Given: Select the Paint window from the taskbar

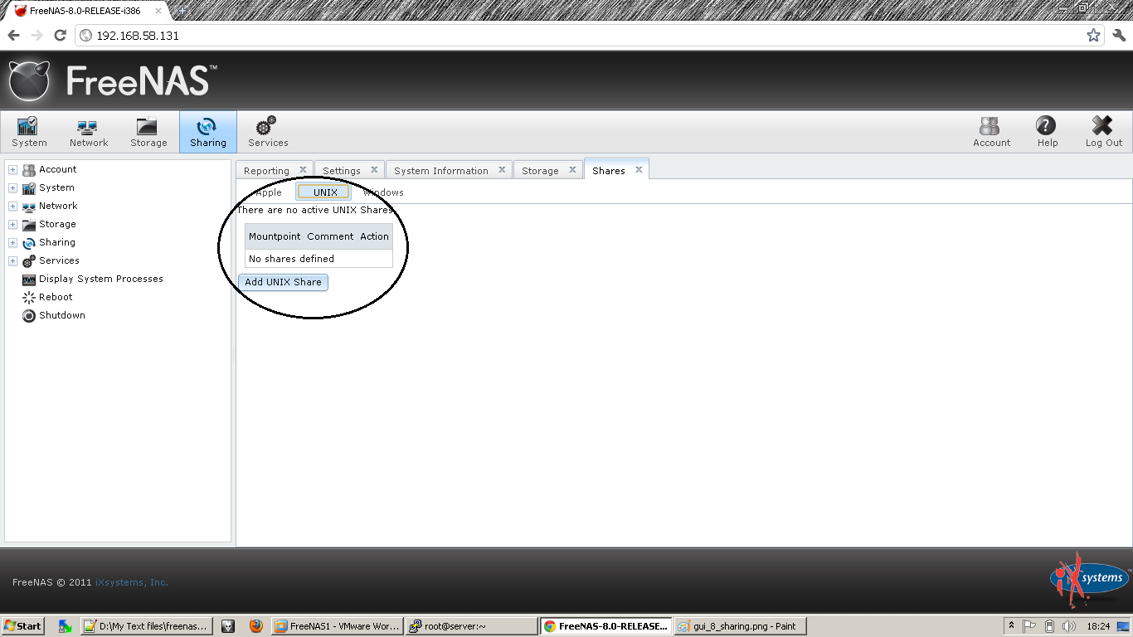Looking at the screenshot, I should click(740, 625).
